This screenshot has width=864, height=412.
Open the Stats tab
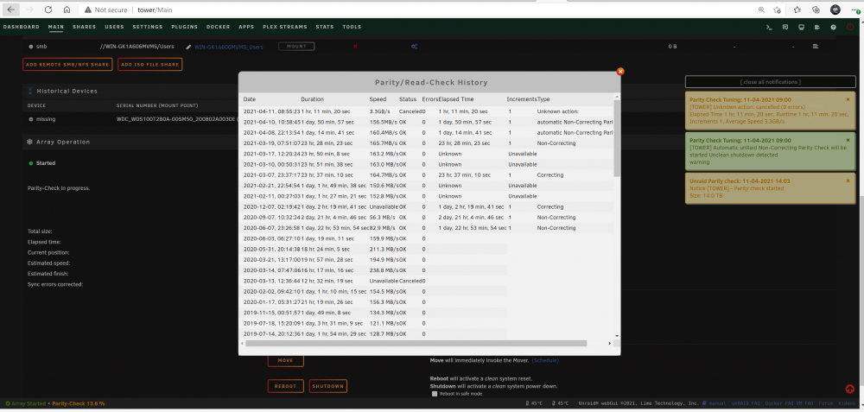coord(325,27)
